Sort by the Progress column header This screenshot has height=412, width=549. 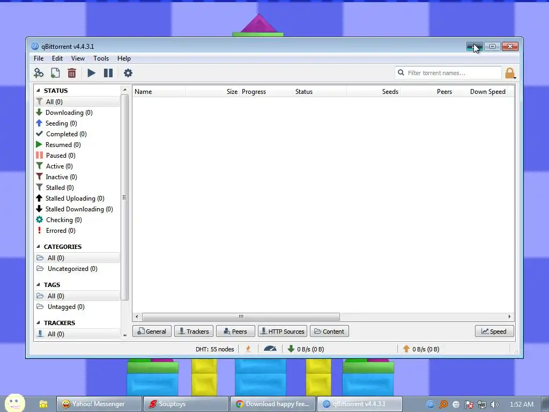(x=266, y=91)
